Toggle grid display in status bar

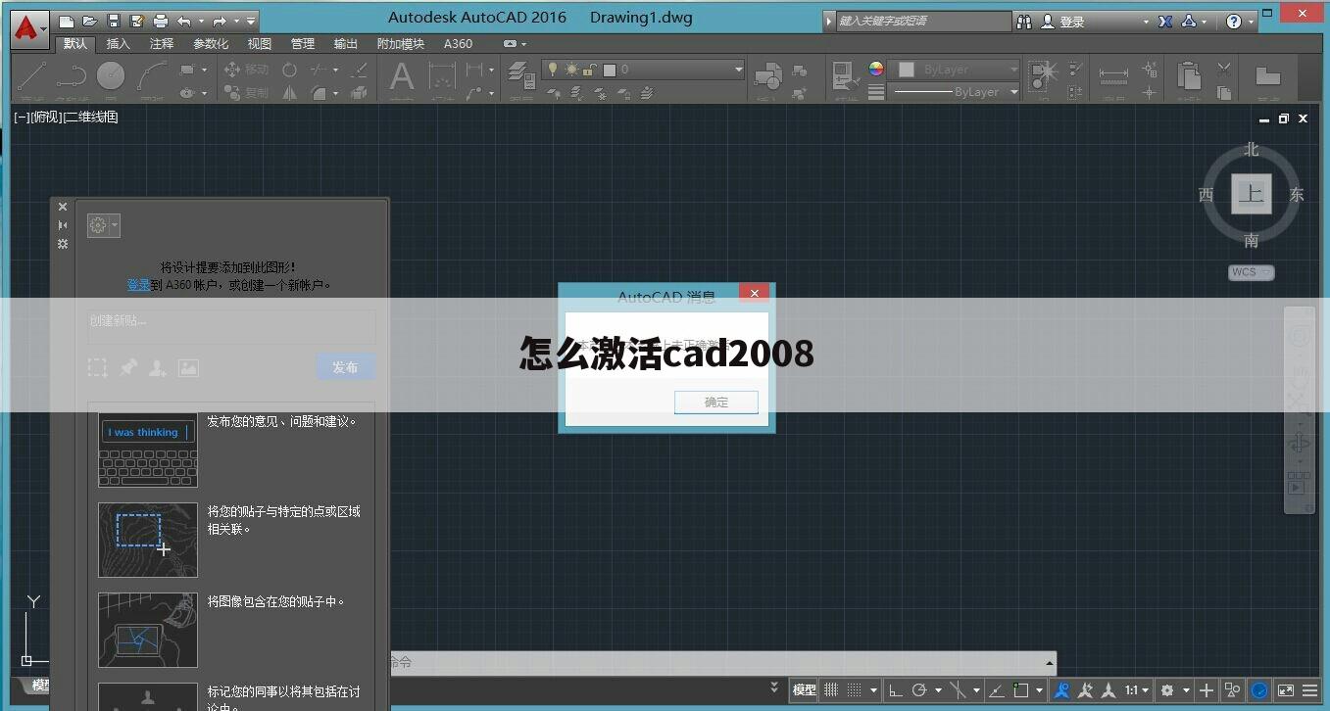pyautogui.click(x=831, y=690)
